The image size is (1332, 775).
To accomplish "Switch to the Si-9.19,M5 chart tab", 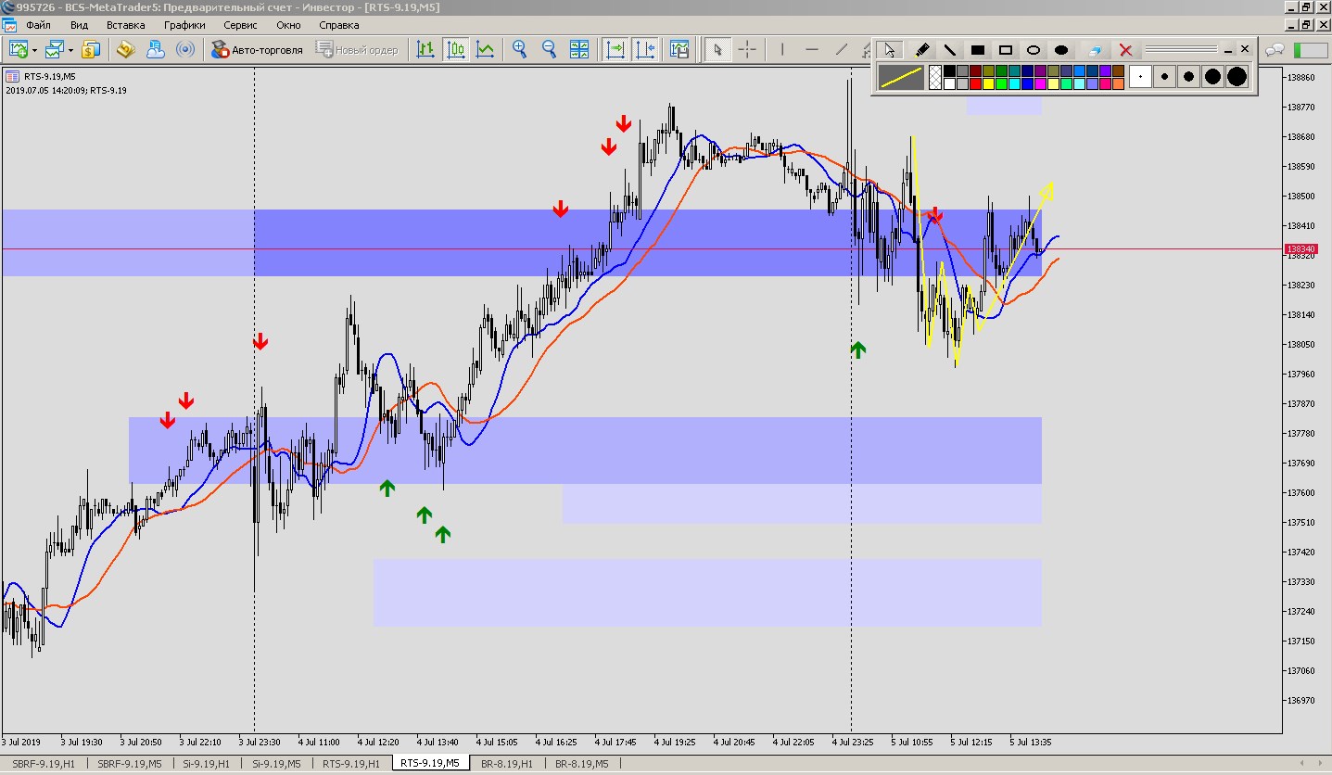I will tap(276, 764).
